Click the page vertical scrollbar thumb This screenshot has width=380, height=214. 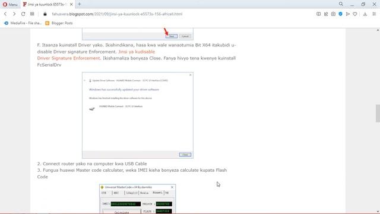coord(378,114)
